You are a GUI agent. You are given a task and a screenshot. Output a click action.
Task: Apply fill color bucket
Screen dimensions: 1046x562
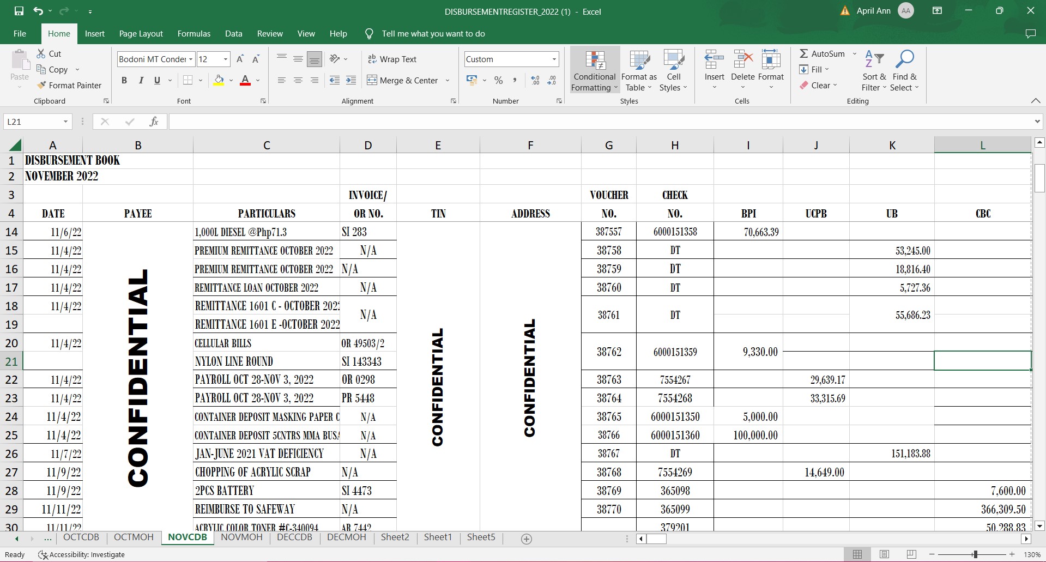pos(219,80)
